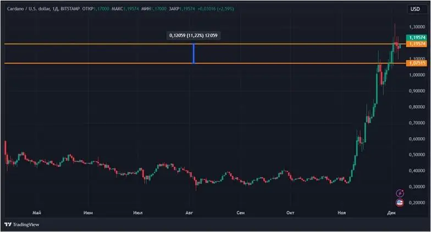431x232 pixels.
Task: Select the blue price range measurement bar
Action: (x=194, y=54)
